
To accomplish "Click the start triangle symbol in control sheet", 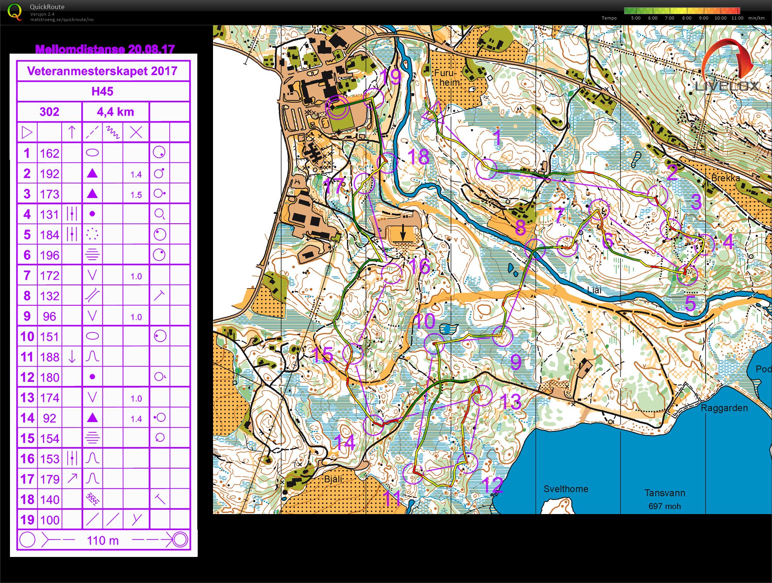I will tap(27, 133).
